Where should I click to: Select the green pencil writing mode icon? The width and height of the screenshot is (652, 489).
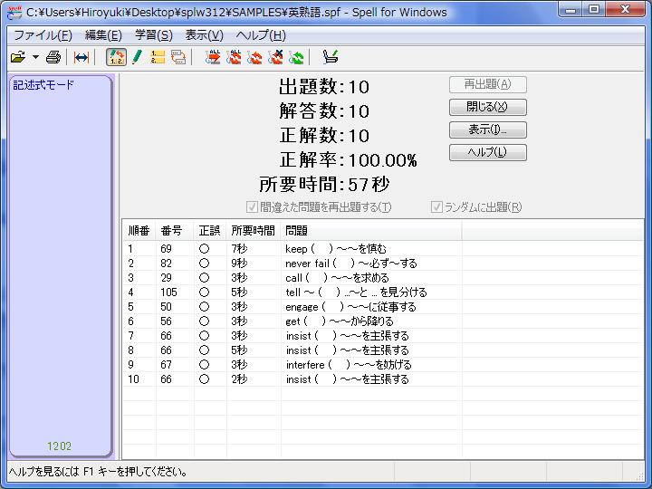click(x=137, y=57)
